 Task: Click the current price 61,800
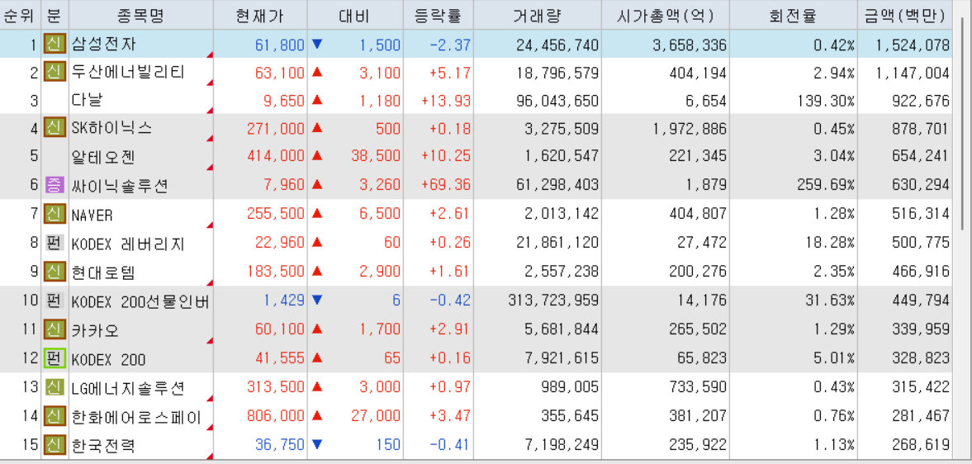[280, 45]
